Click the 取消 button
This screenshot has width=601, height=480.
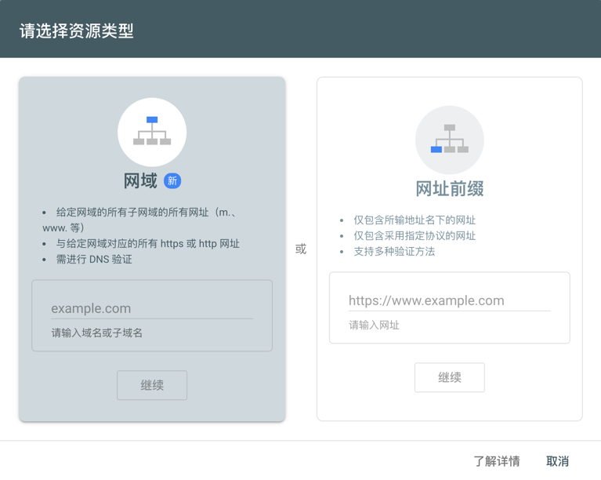click(x=557, y=461)
